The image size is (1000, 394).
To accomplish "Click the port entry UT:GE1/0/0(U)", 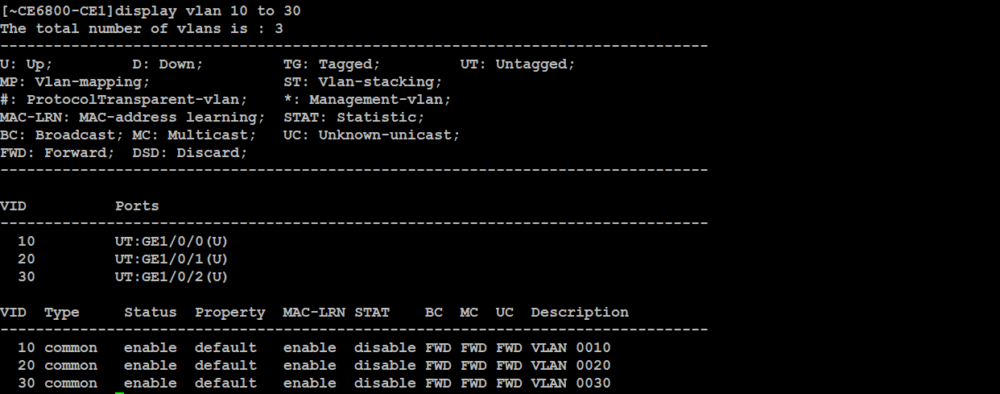I will [171, 242].
